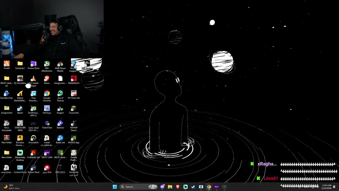Open the NZXT app in the taskbar
Screen dimensions: 339x191
tap(217, 187)
